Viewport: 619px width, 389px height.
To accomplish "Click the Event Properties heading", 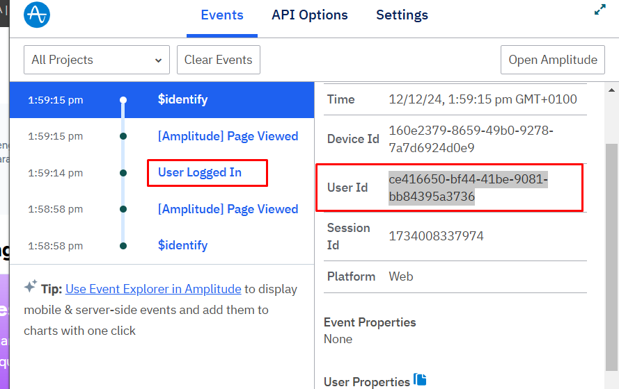I will point(370,322).
